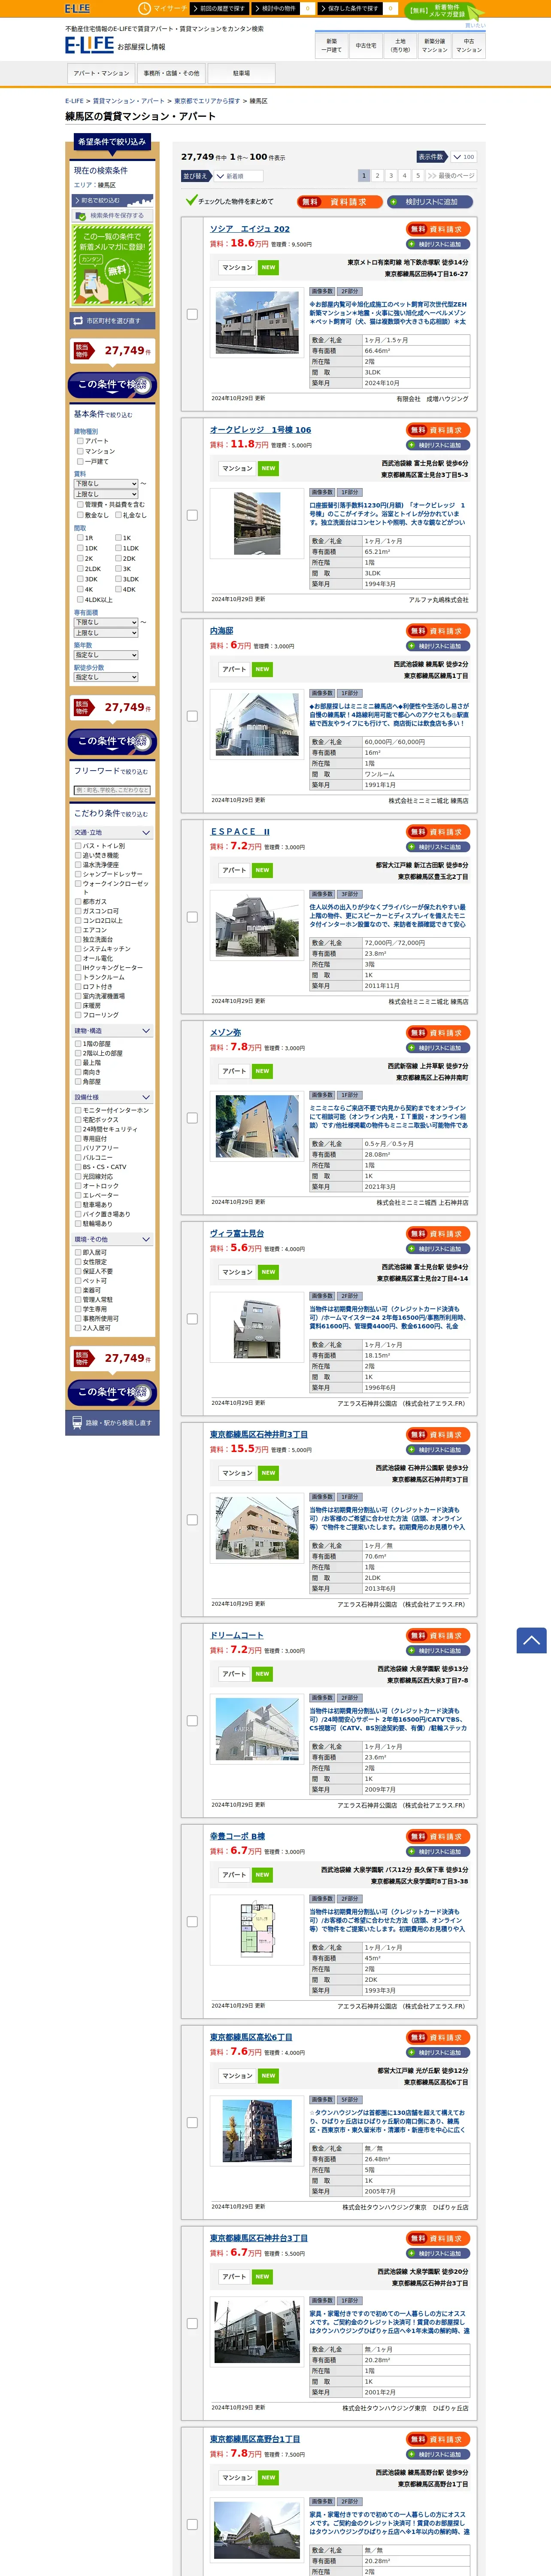Open the 表示件数 100 dropdown

(x=463, y=157)
